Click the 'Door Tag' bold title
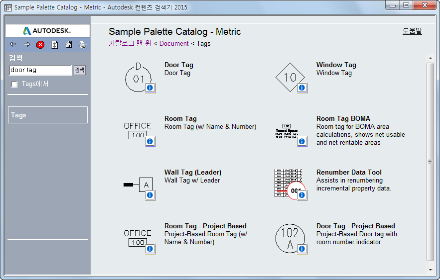 click(179, 65)
